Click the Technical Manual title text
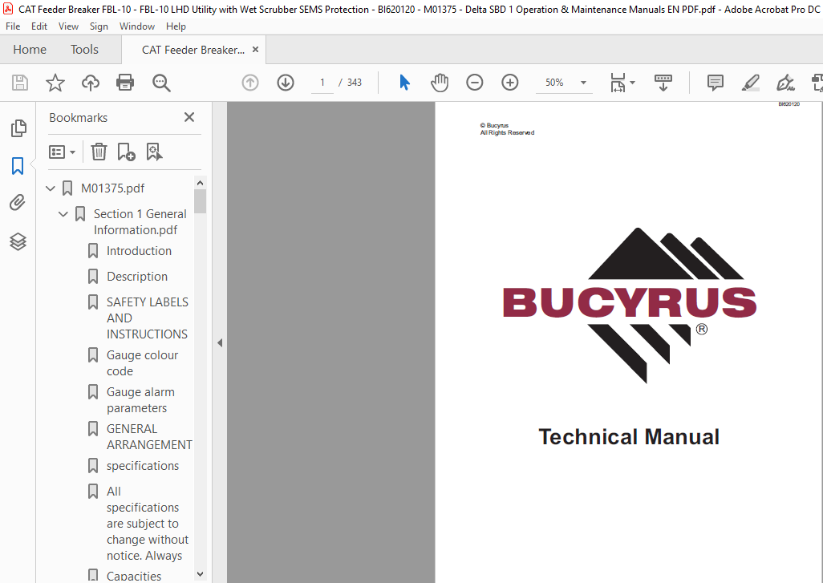823x583 pixels. [629, 437]
